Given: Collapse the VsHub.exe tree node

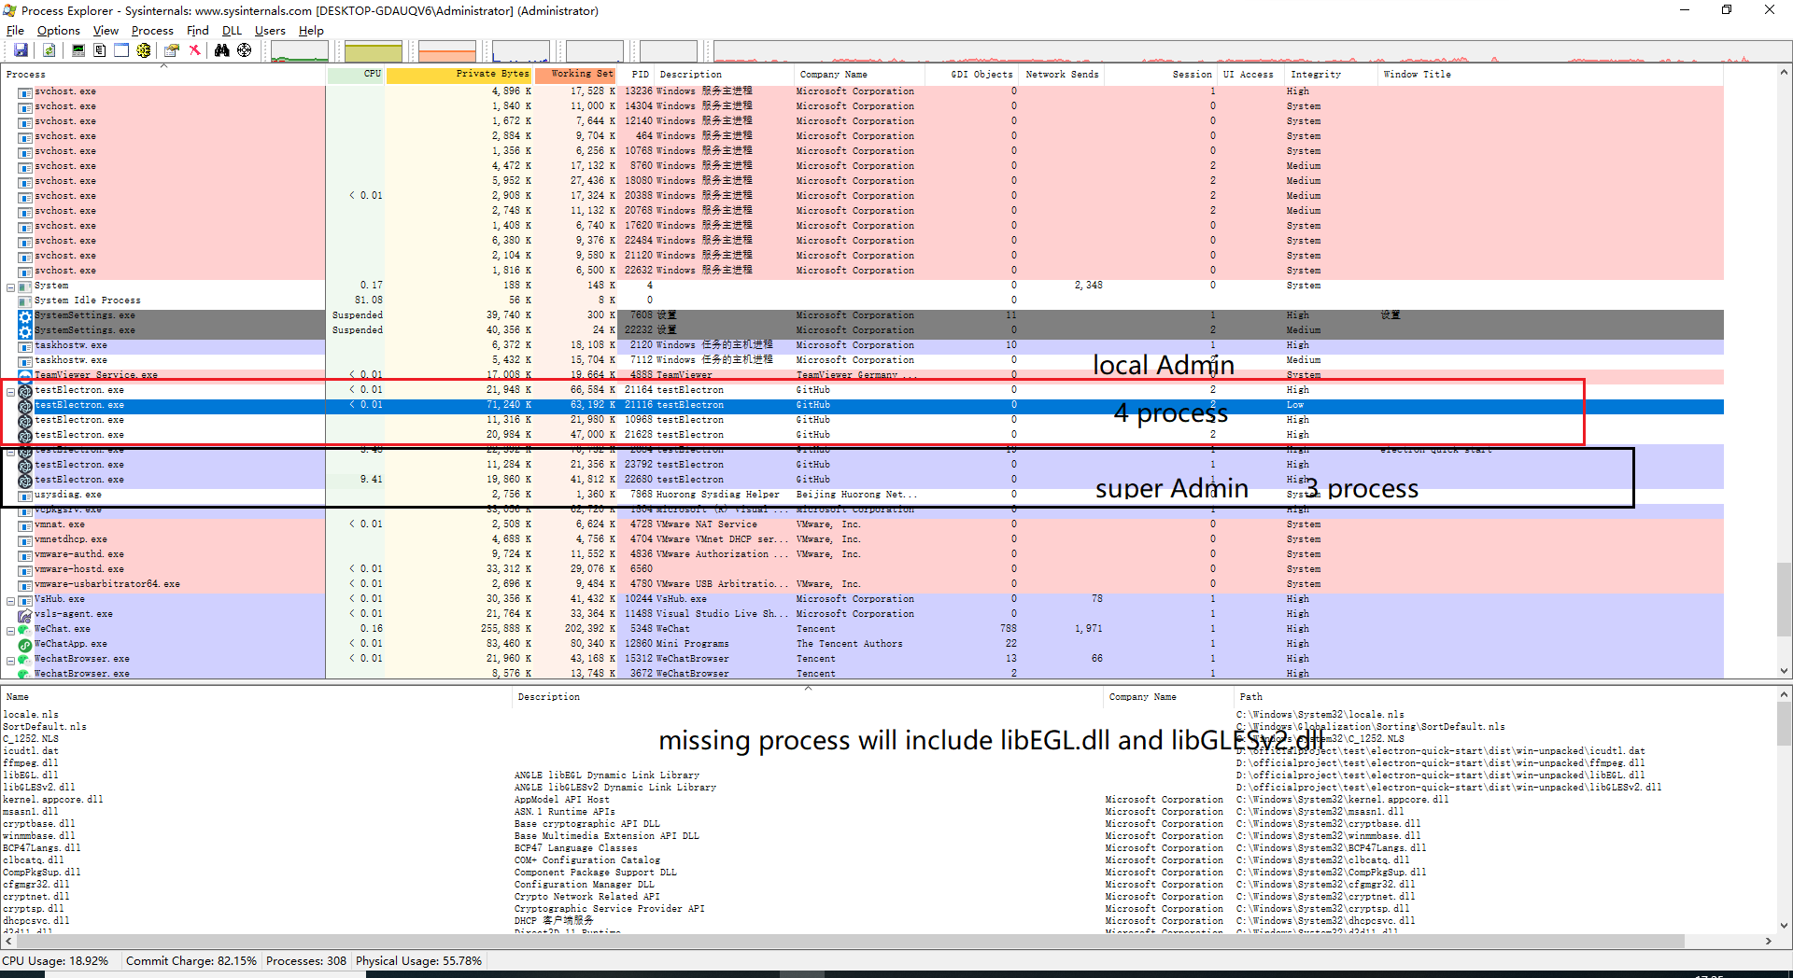Looking at the screenshot, I should 8,598.
